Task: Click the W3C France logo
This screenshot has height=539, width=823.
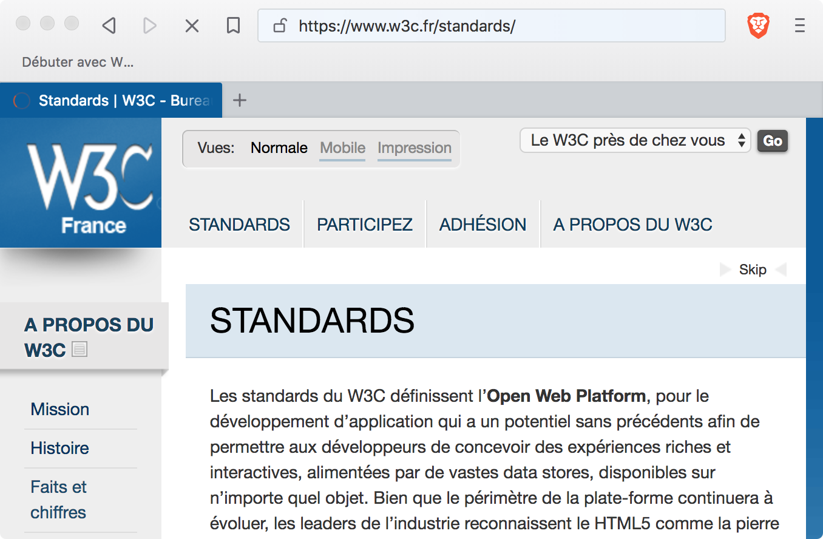Action: (x=81, y=183)
